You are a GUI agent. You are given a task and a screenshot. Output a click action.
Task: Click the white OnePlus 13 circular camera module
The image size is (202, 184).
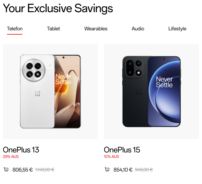34,70
